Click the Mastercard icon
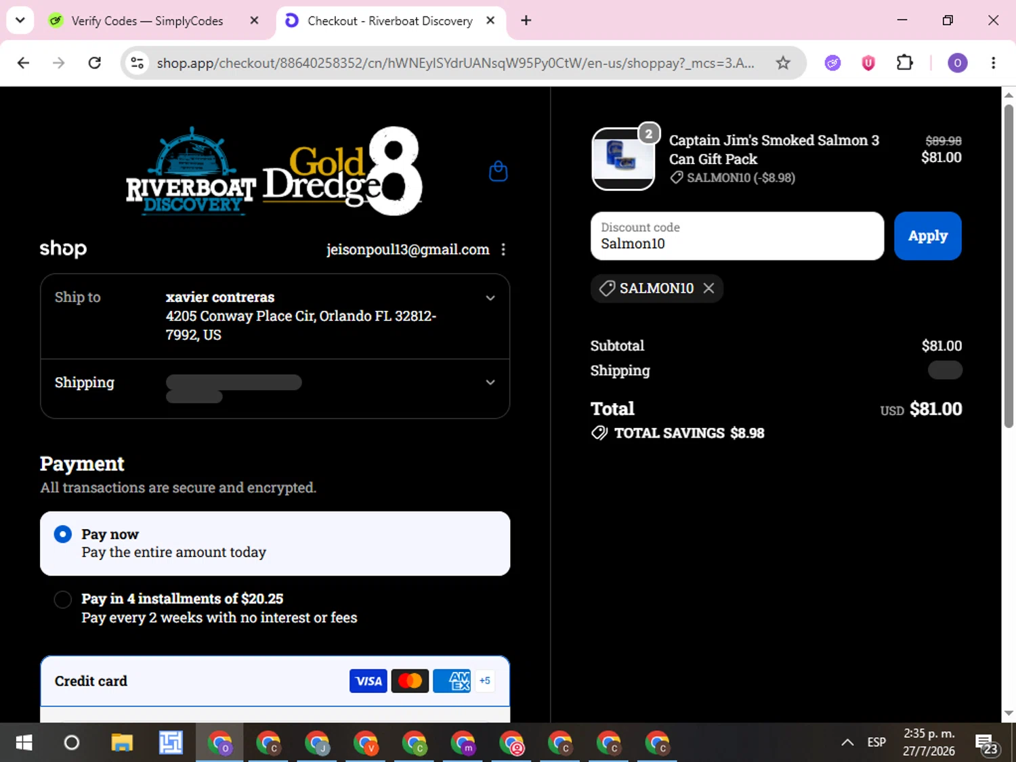The image size is (1016, 762). point(410,681)
